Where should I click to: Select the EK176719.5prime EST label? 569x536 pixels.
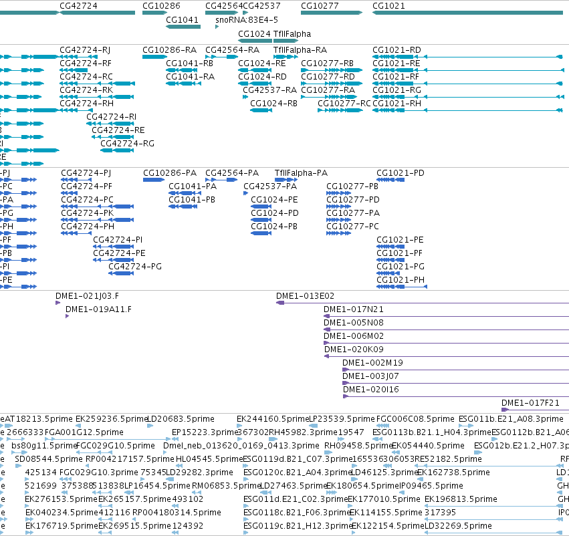[62, 525]
